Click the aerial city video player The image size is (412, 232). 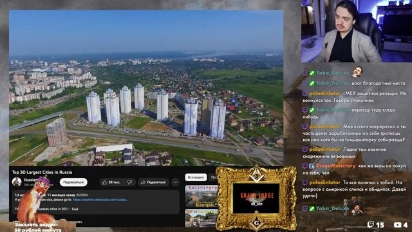pos(146,88)
